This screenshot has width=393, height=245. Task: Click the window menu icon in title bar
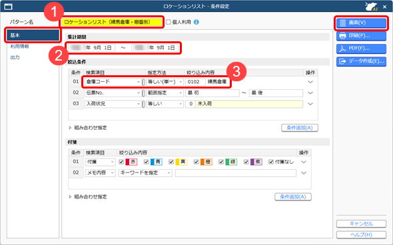(8, 6)
